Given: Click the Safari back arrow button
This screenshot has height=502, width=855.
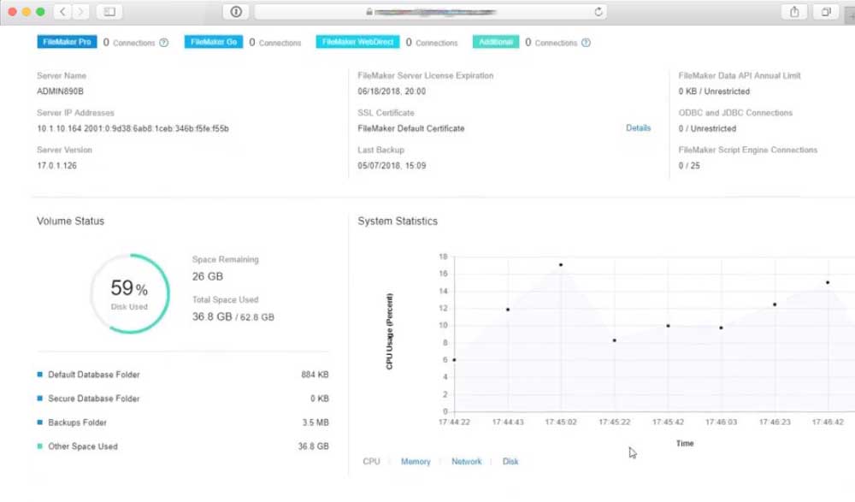Looking at the screenshot, I should pos(62,11).
